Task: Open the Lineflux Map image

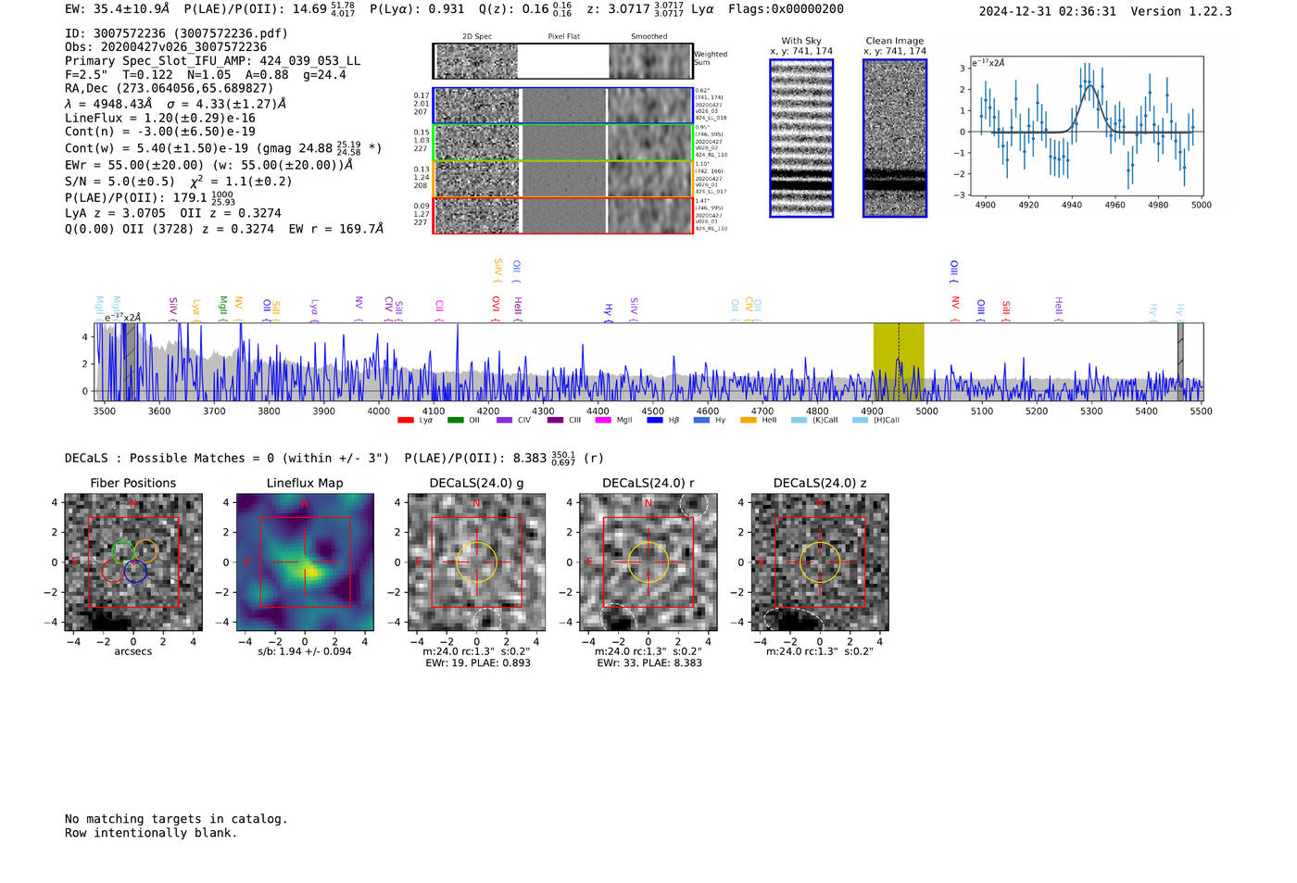Action: tap(305, 562)
